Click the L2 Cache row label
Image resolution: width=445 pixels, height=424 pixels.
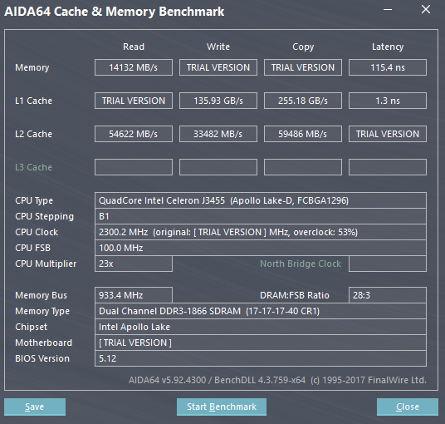point(33,134)
